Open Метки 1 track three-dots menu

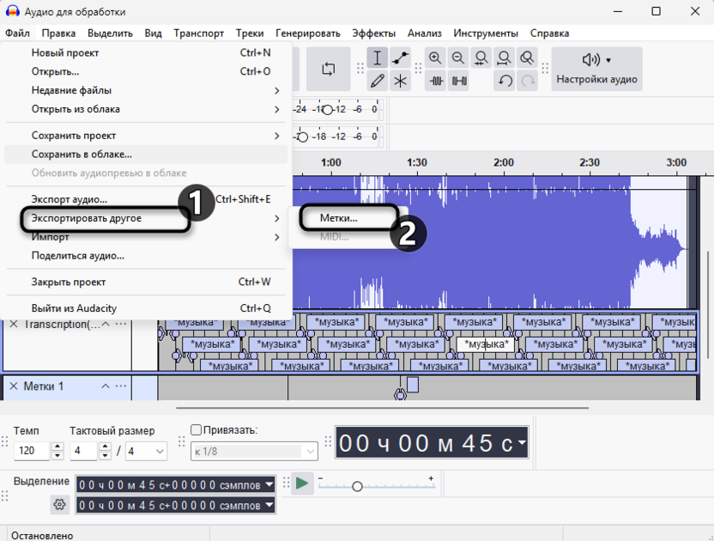pos(121,386)
